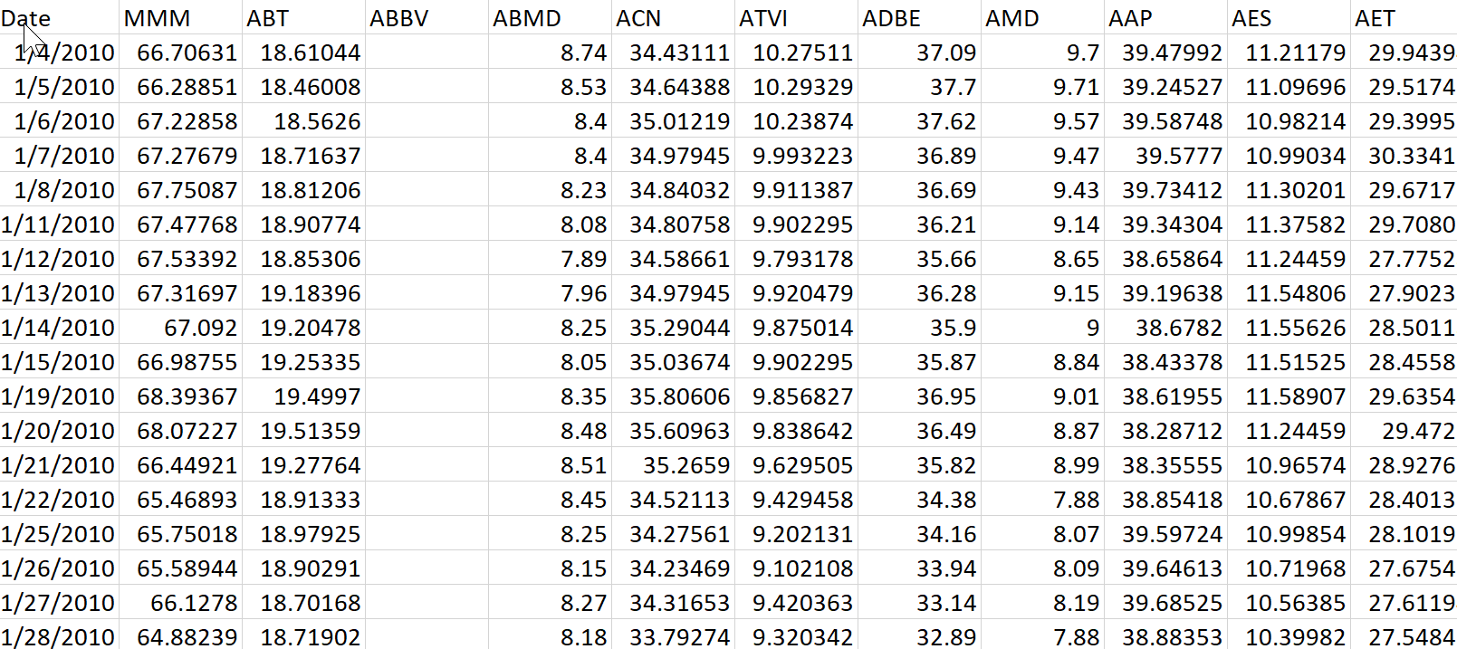Click the date cell 1/6/2010
The width and height of the screenshot is (1457, 649).
[x=60, y=121]
